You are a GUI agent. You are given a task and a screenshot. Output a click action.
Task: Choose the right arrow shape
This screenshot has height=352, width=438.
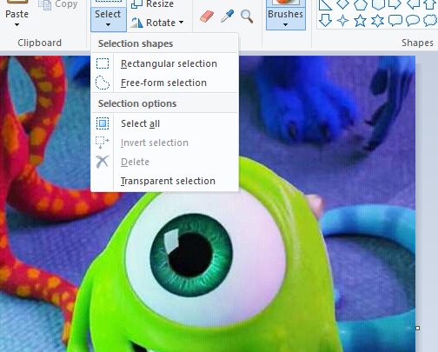click(395, 4)
